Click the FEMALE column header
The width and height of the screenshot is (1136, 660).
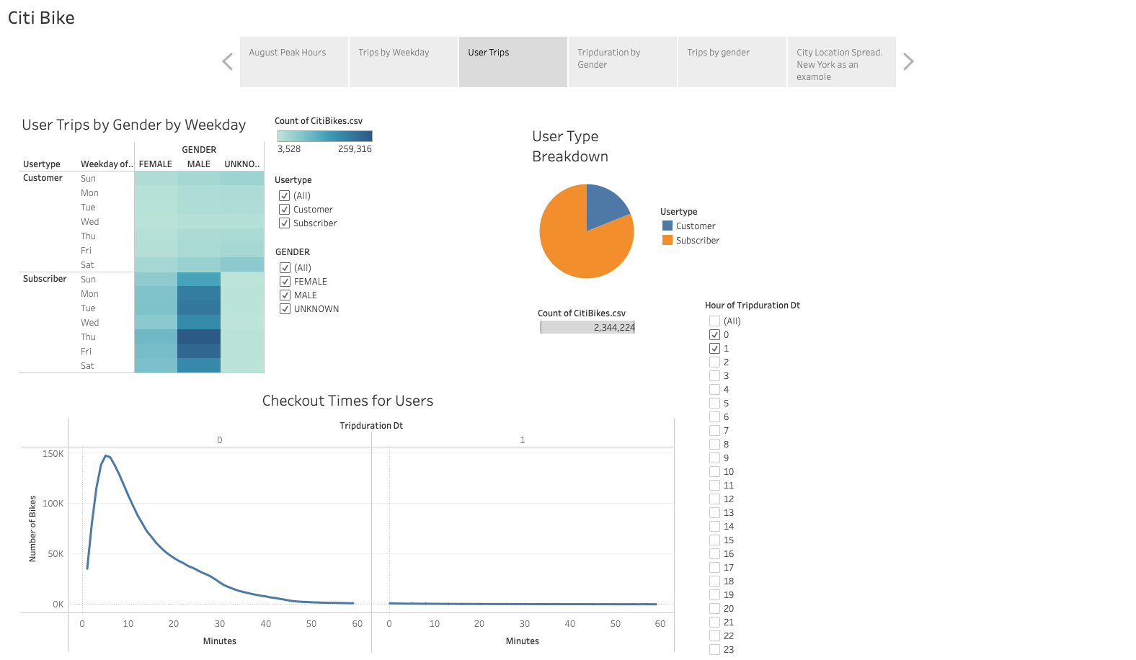point(156,164)
